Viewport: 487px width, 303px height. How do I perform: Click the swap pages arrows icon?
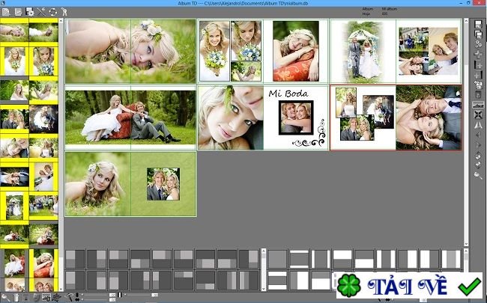pyautogui.click(x=478, y=85)
